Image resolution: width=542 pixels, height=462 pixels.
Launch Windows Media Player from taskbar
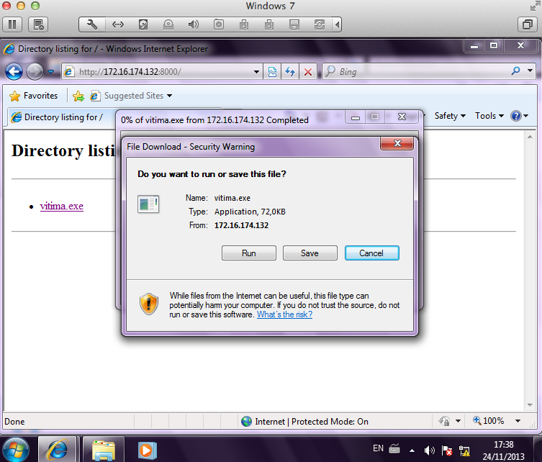click(x=147, y=450)
